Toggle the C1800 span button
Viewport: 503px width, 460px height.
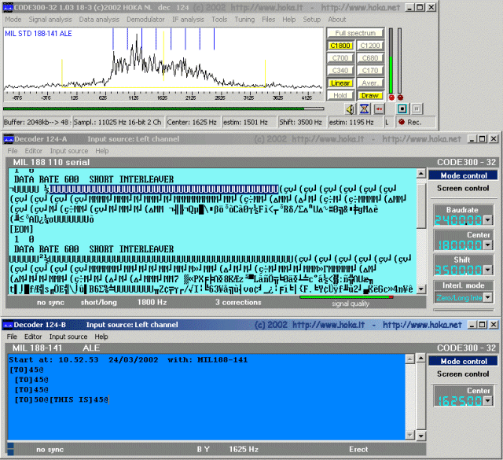coord(340,46)
